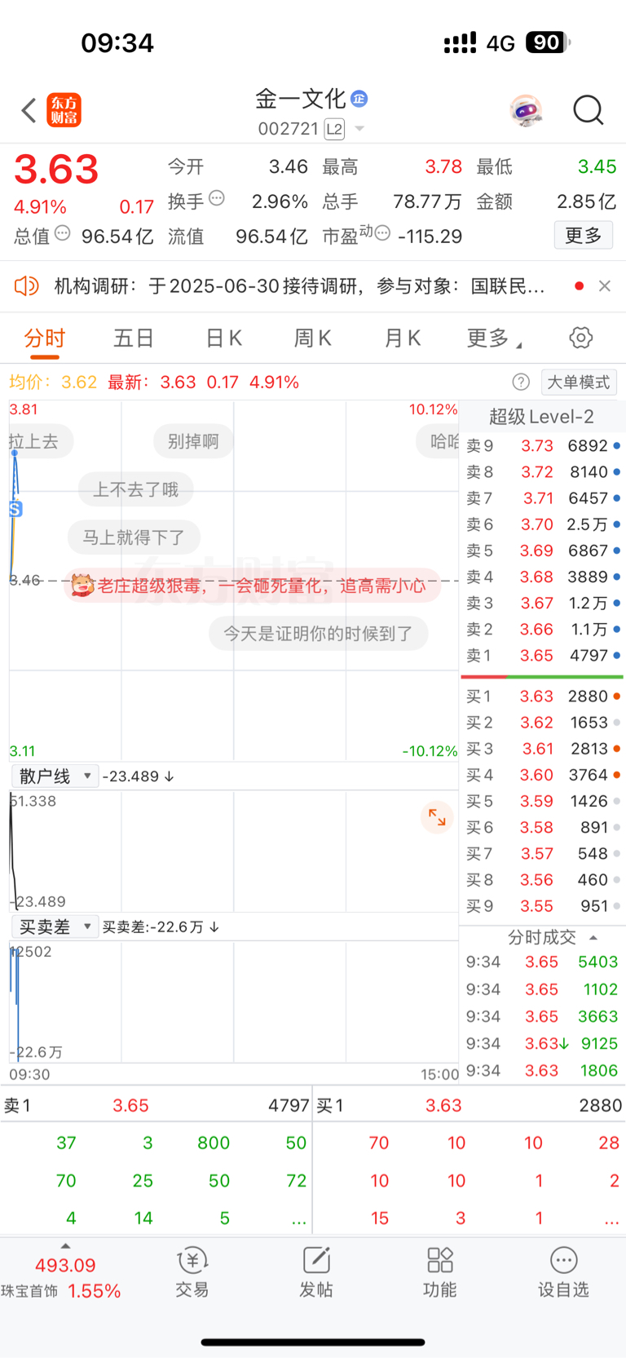This screenshot has width=626, height=1358.
Task: Tap the 9:34 3.63 1806 trade row
Action: tap(542, 1070)
